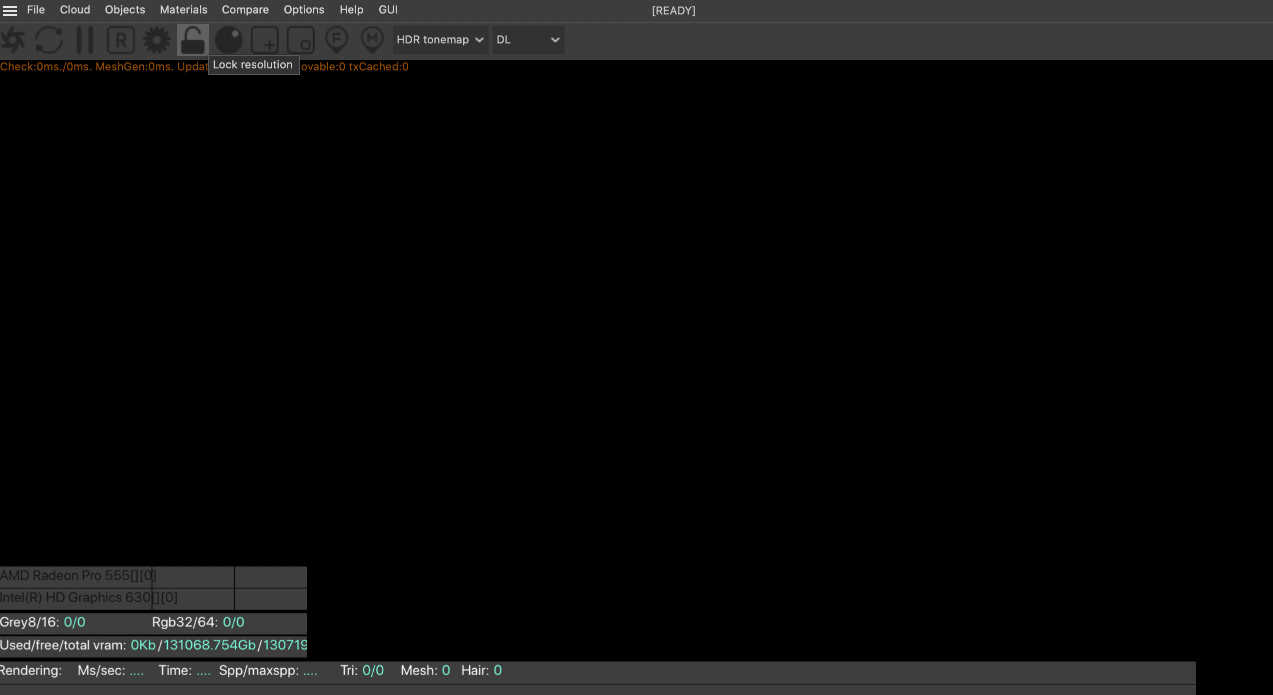Open the Objects menu
1273x695 pixels.
click(125, 10)
